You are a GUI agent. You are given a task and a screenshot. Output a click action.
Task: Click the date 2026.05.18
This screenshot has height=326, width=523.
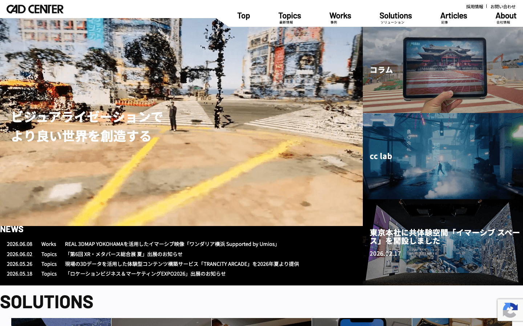(x=20, y=274)
